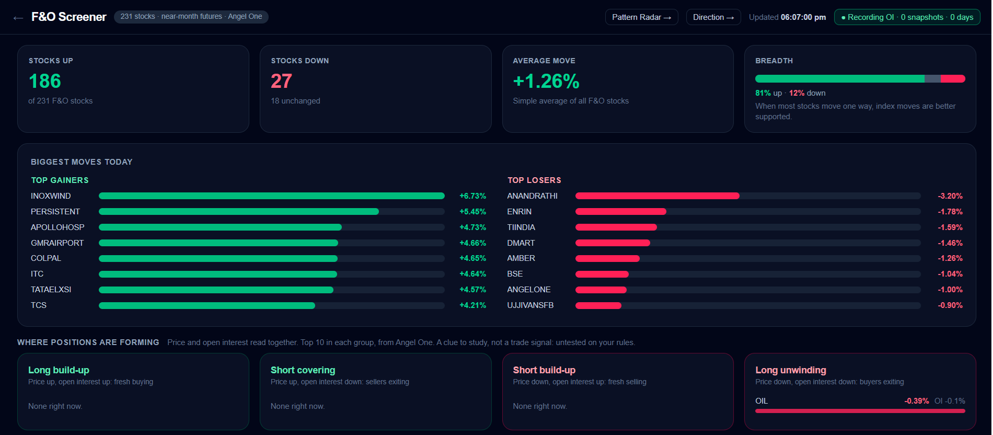Viewport: 993px width, 435px height.
Task: Select GMRAIRPORT in Top Gainers
Action: 57,243
